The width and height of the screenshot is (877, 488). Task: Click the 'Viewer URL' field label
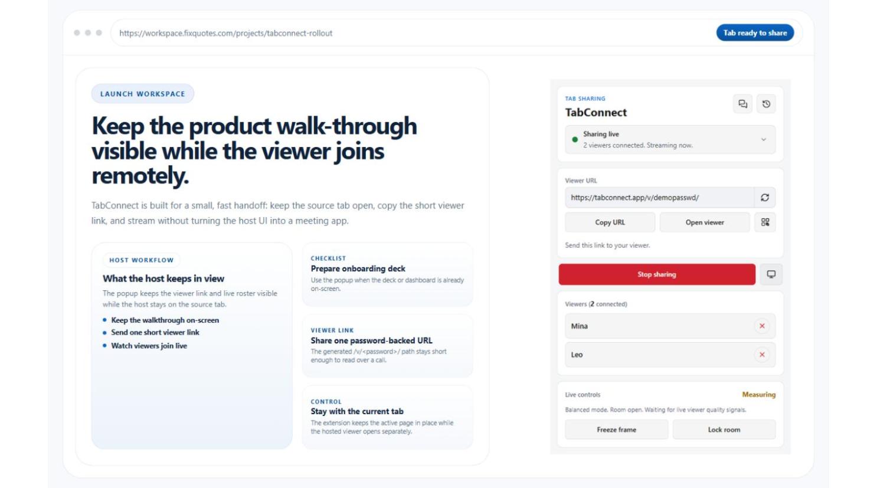pyautogui.click(x=581, y=181)
